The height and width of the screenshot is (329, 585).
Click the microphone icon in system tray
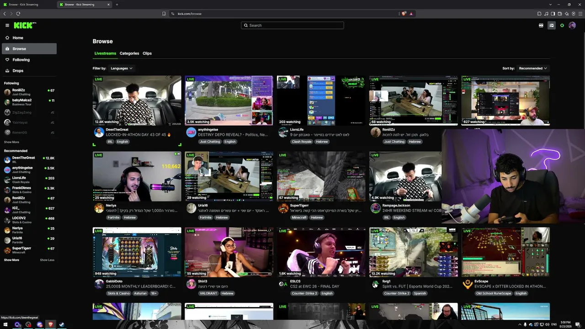pyautogui.click(x=525, y=324)
